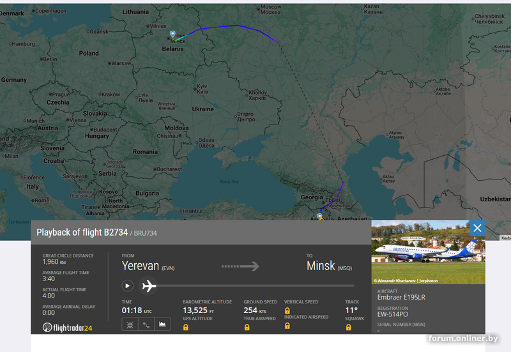Click the Warsaw city label on map
This screenshot has width=511, height=352.
tap(121, 63)
